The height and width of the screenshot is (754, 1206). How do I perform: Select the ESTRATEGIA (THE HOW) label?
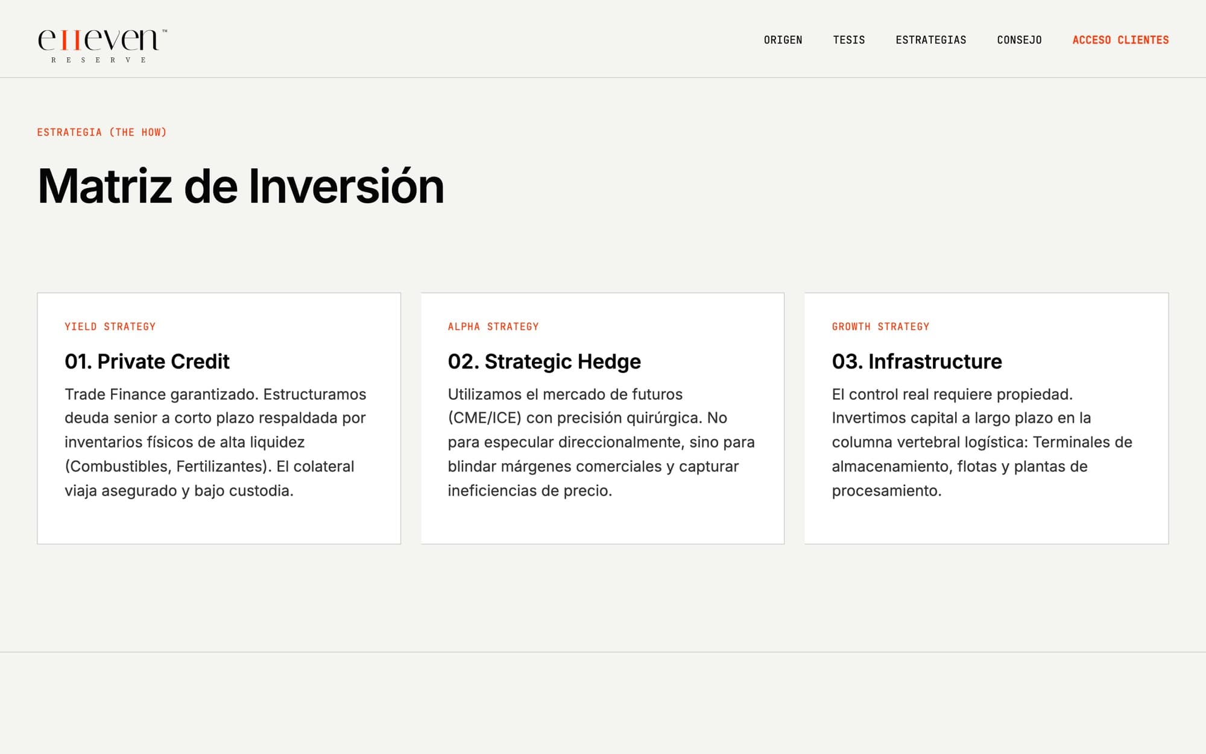click(x=102, y=132)
